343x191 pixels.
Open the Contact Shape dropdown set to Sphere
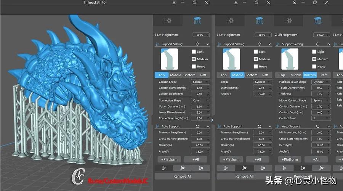(200, 82)
